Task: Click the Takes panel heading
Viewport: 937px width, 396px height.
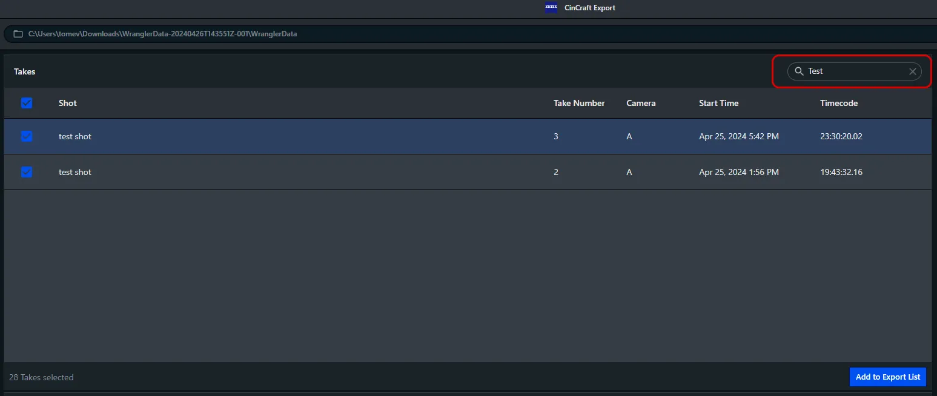Action: (x=25, y=71)
